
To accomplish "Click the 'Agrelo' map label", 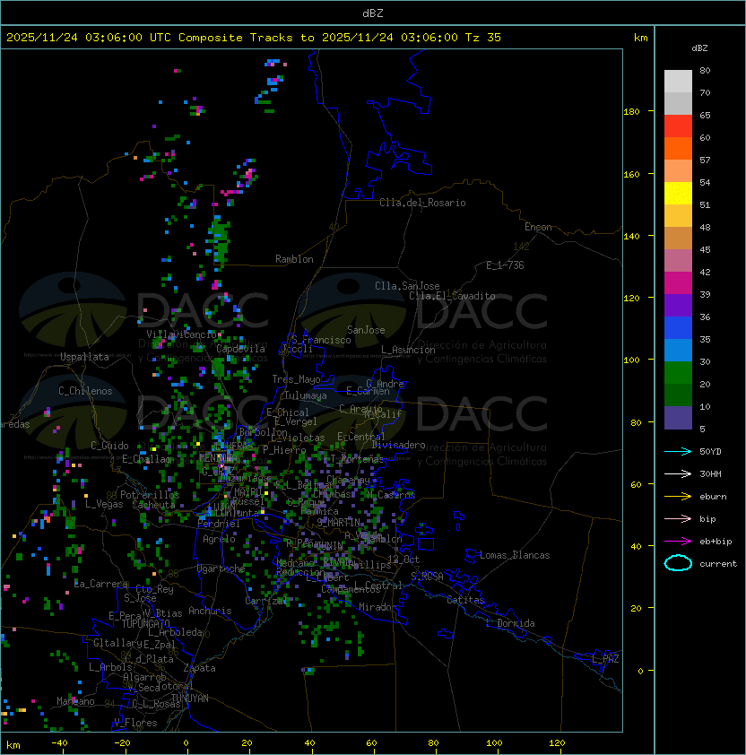I will (x=219, y=539).
